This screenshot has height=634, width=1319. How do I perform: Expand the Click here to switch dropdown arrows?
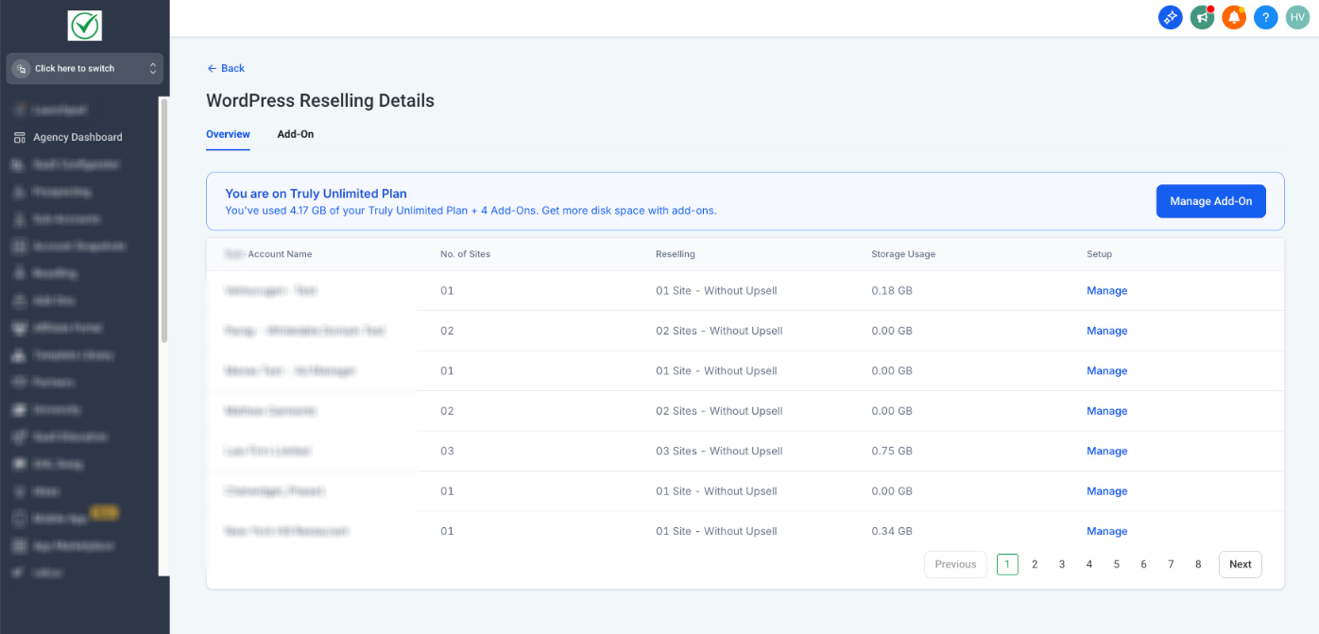152,69
